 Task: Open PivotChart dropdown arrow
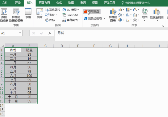pyautogui.click(x=157, y=21)
